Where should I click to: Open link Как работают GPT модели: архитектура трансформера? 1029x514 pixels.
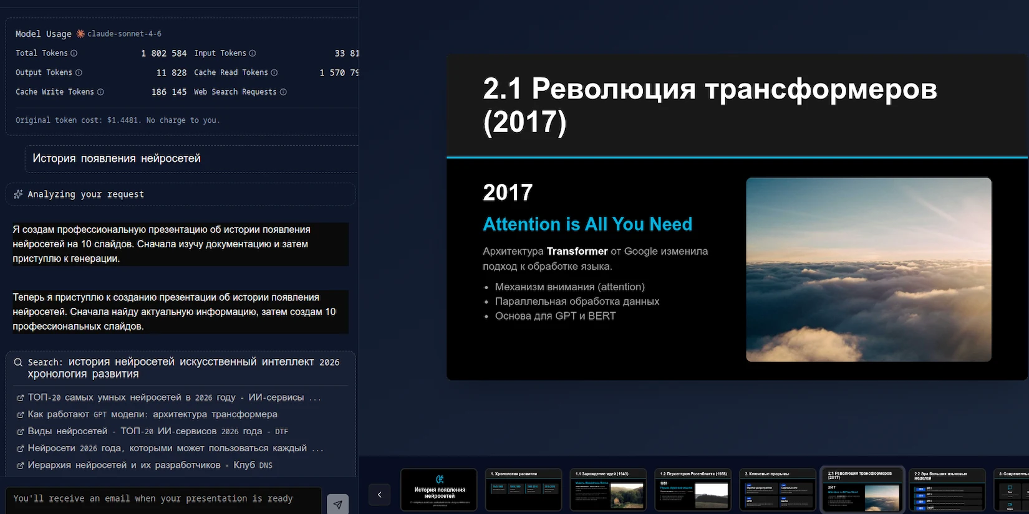click(x=153, y=414)
